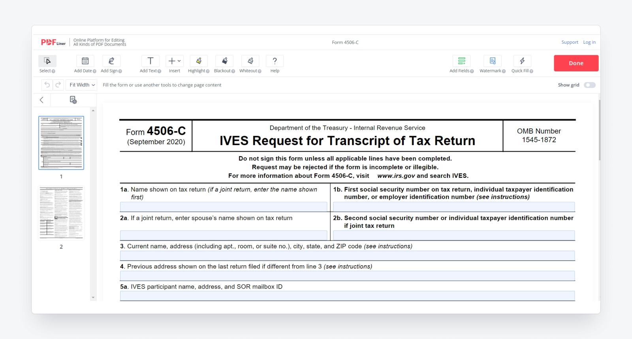Enable the Show grid toggle
Screen dimensions: 632x339
(x=589, y=85)
